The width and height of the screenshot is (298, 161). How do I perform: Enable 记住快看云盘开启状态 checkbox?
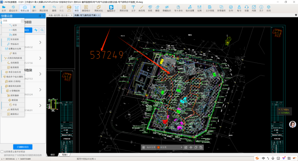pos(3,152)
